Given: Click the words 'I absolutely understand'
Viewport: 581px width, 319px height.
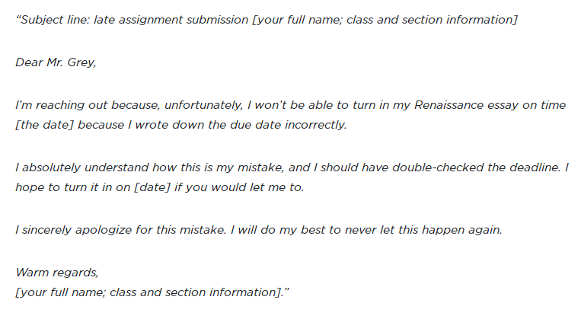Looking at the screenshot, I should point(82,167).
